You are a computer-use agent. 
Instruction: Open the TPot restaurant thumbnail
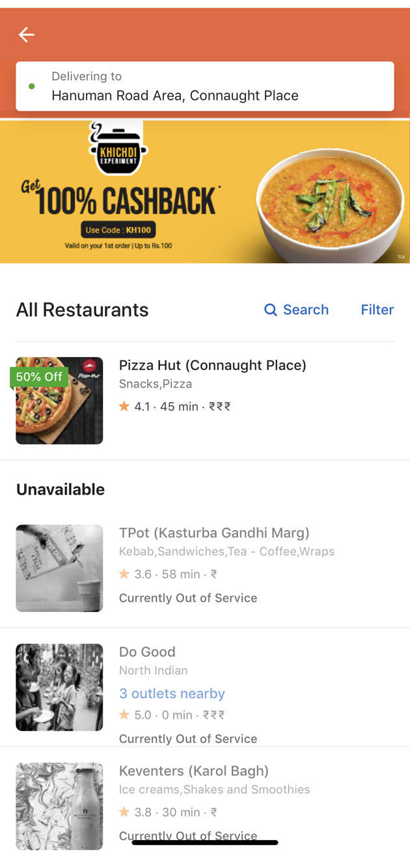(x=59, y=568)
